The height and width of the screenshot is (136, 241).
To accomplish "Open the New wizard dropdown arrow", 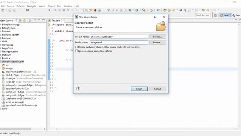I will pos(6,10).
